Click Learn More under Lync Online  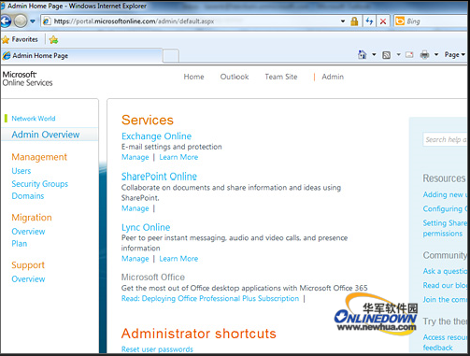[178, 259]
